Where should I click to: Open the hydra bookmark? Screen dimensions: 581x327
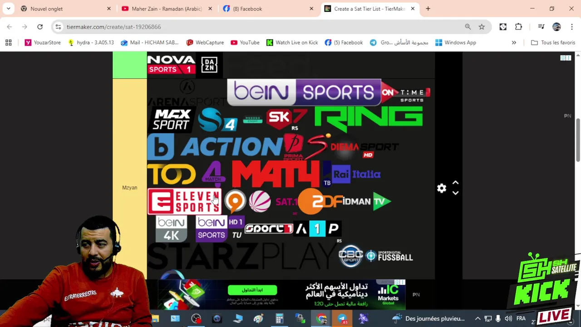91,42
